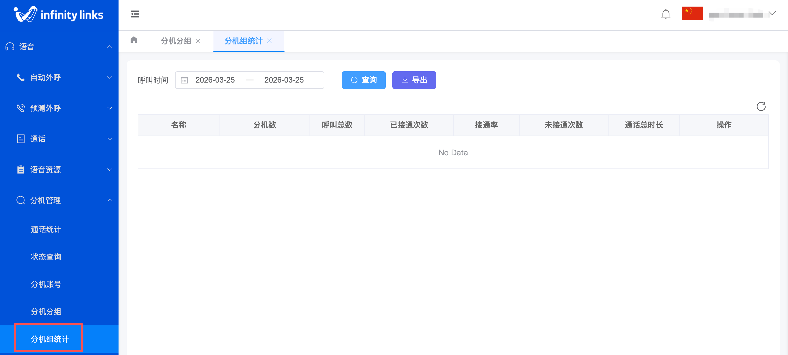Click the start date 2026-03-25 field
Screen dimensions: 788x355
pos(215,80)
